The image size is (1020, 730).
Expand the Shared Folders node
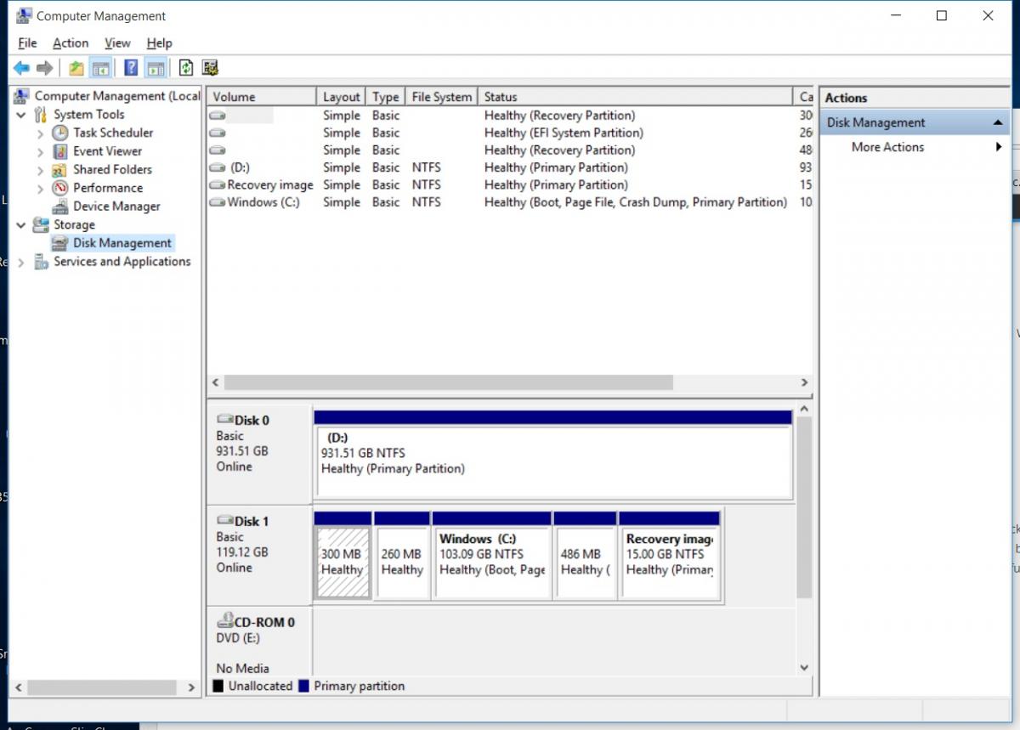click(x=40, y=170)
